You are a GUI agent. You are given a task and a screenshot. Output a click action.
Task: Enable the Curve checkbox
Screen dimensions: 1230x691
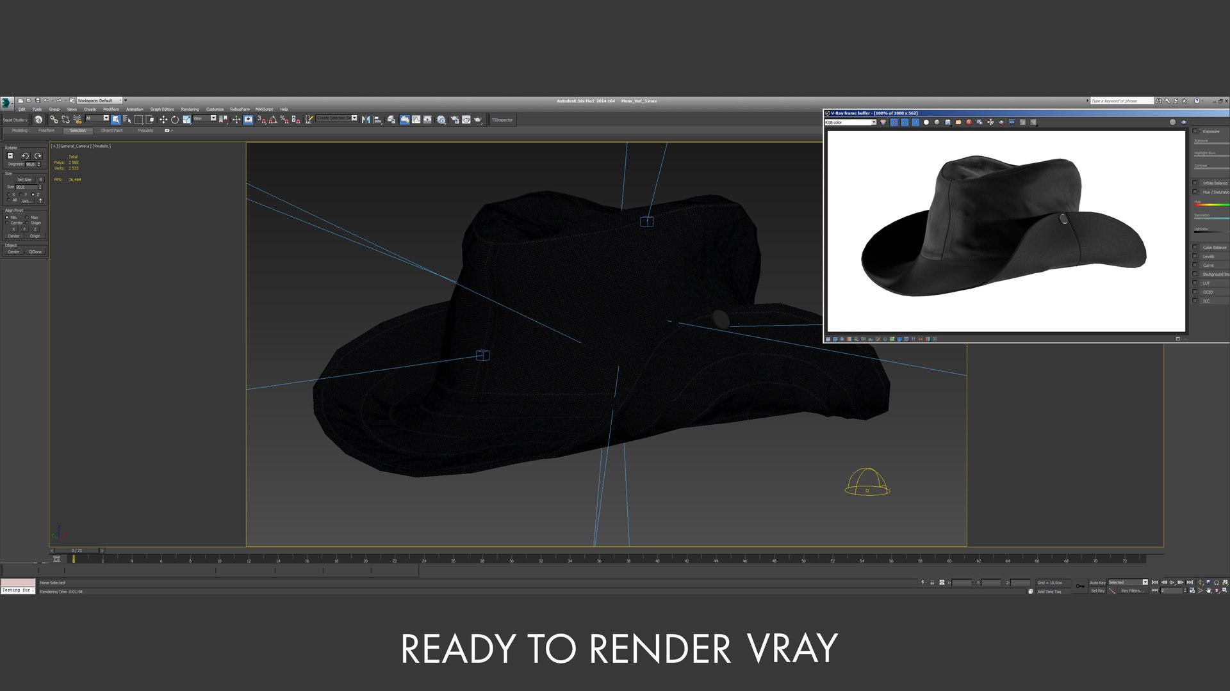point(1195,265)
